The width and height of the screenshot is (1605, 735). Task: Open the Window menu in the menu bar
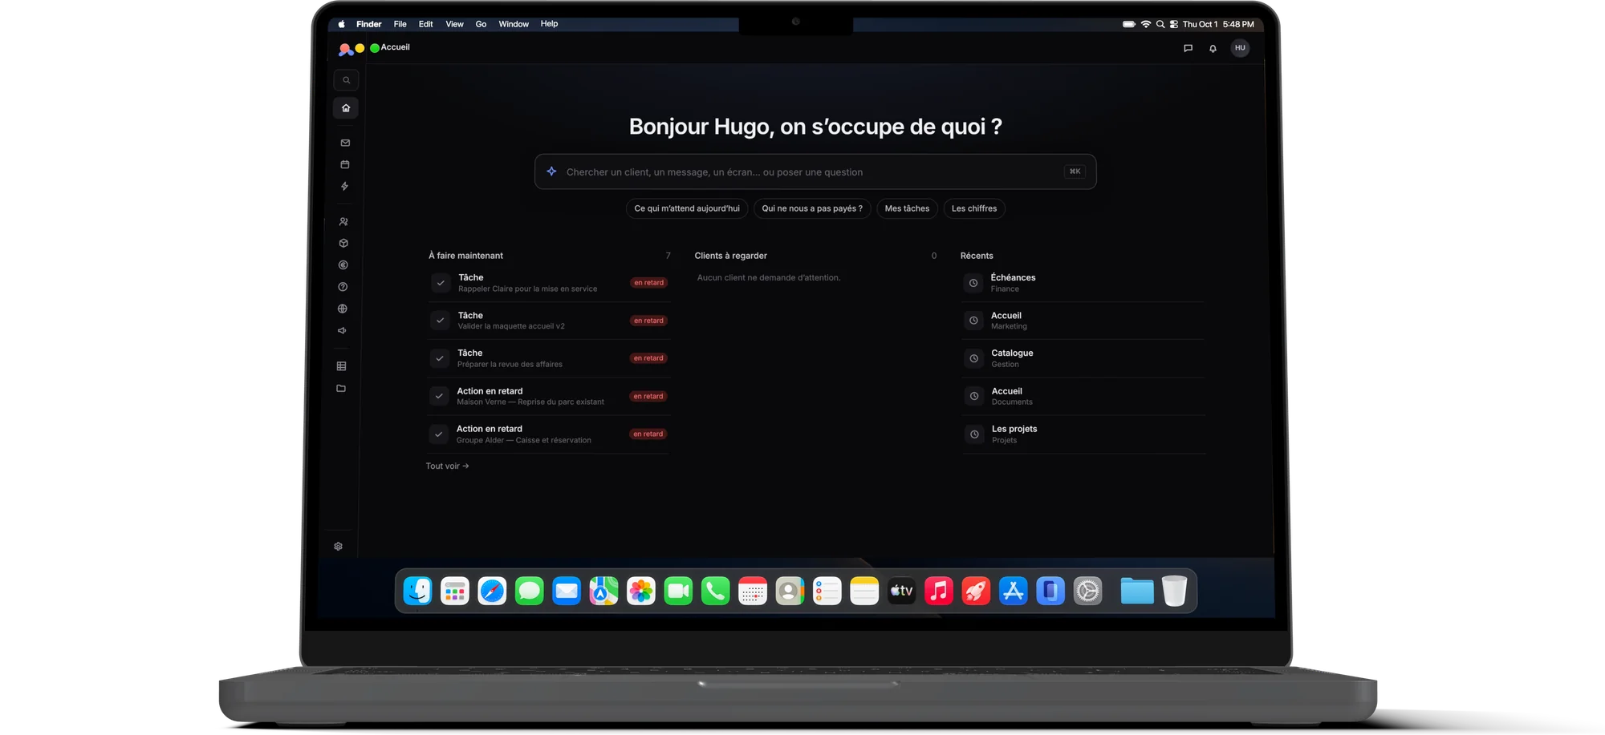[x=514, y=24]
